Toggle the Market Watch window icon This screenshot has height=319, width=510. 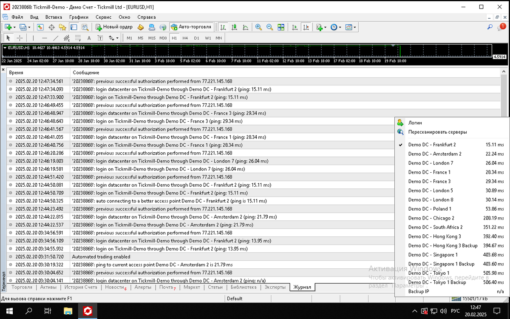(40, 27)
